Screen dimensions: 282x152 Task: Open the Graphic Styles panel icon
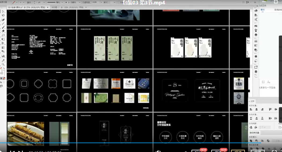(x=256, y=61)
